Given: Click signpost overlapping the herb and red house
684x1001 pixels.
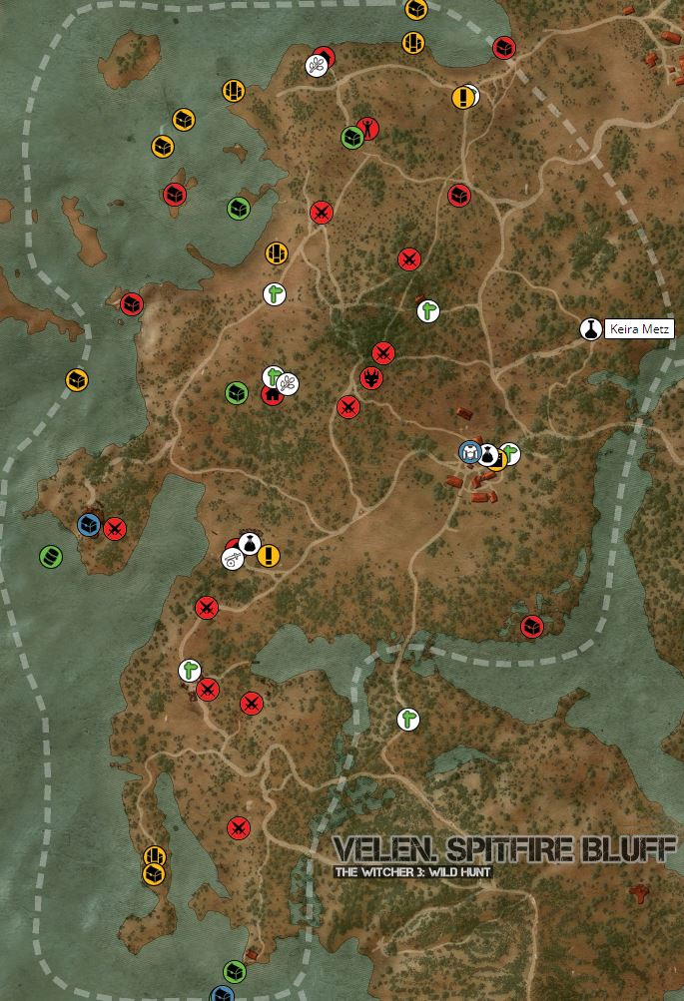Looking at the screenshot, I should point(272,375).
